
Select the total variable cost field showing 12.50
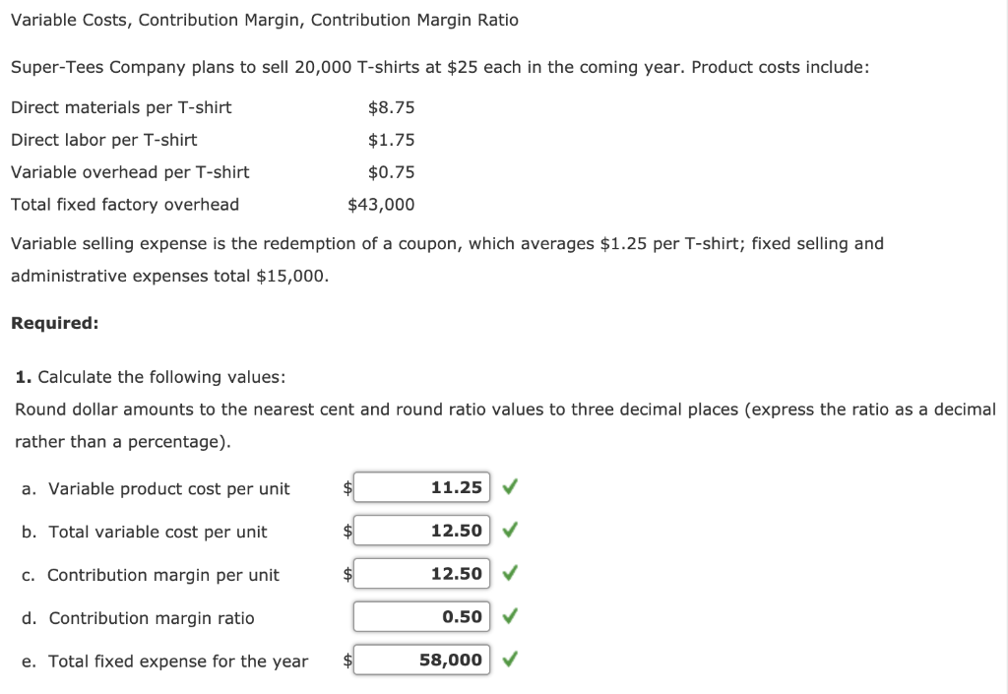pos(421,530)
